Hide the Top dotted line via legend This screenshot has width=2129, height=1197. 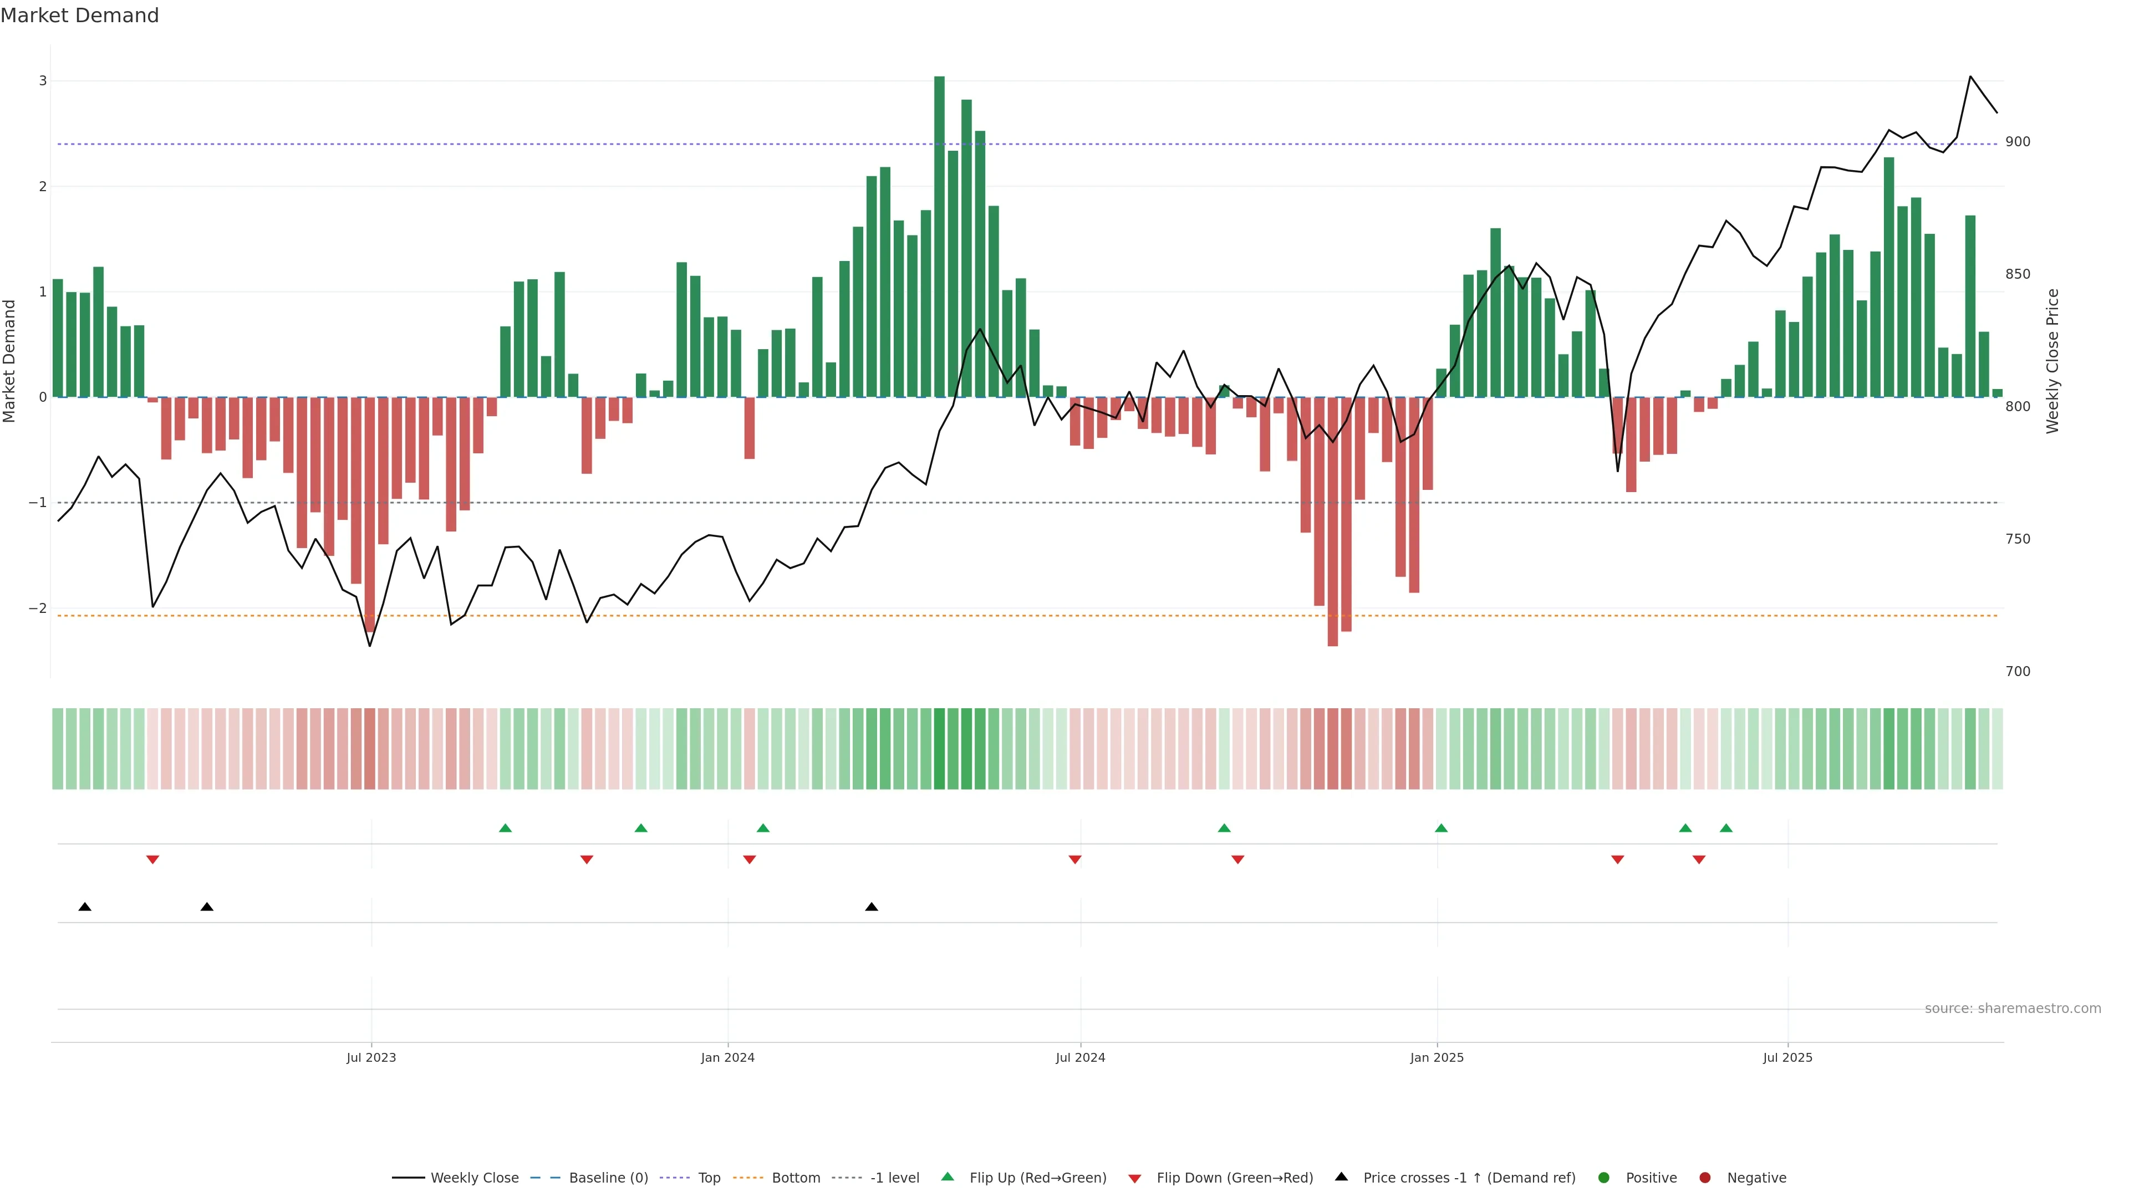click(709, 1178)
